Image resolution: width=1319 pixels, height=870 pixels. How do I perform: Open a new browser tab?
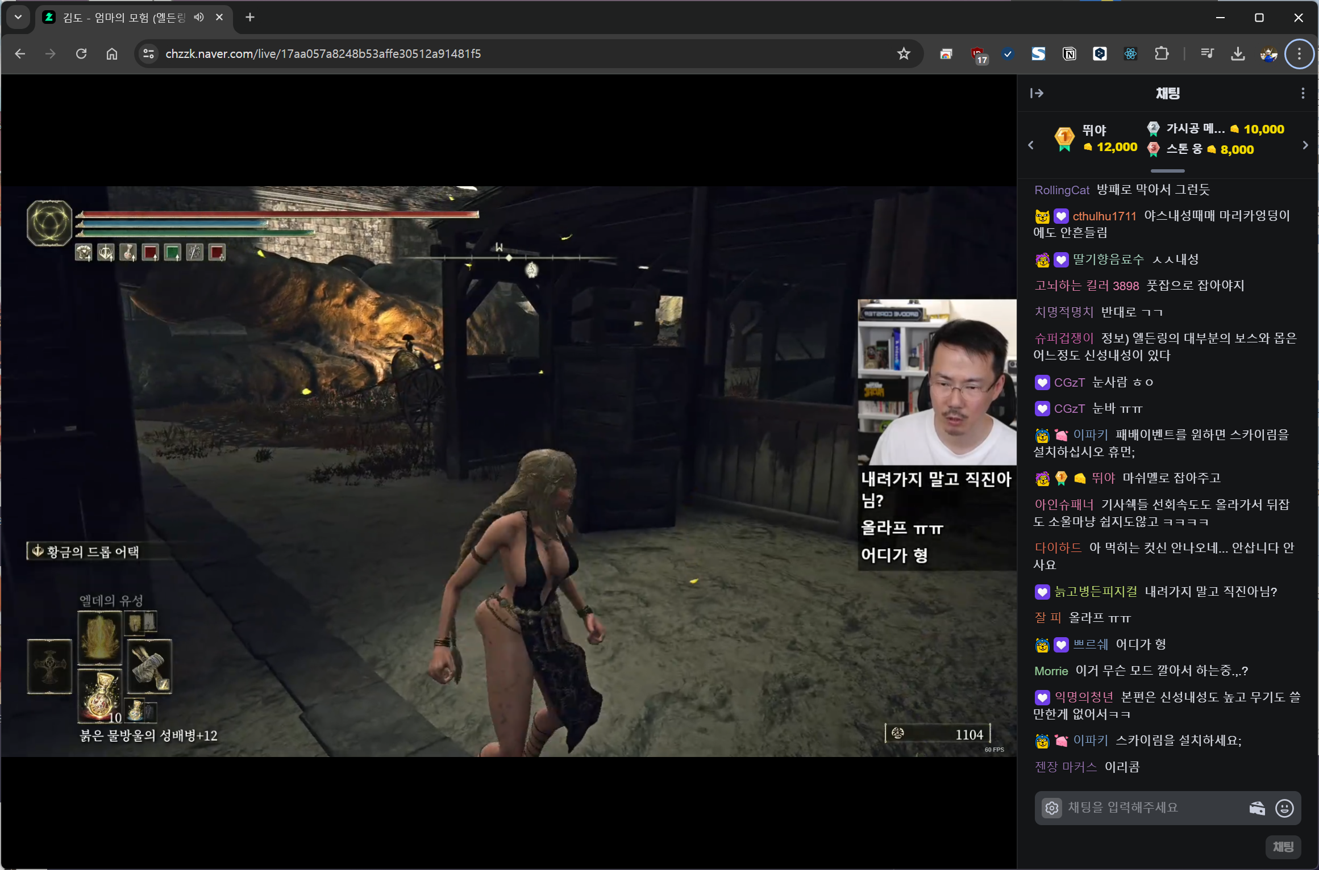(x=250, y=17)
